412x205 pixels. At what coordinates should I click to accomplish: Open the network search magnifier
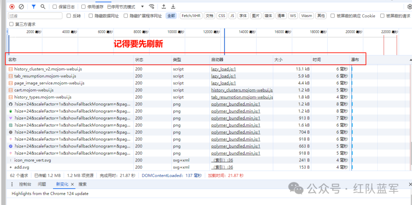tap(43, 7)
